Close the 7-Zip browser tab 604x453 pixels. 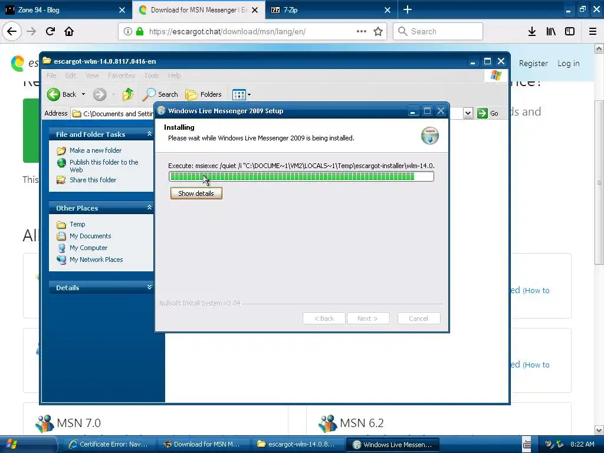(388, 10)
